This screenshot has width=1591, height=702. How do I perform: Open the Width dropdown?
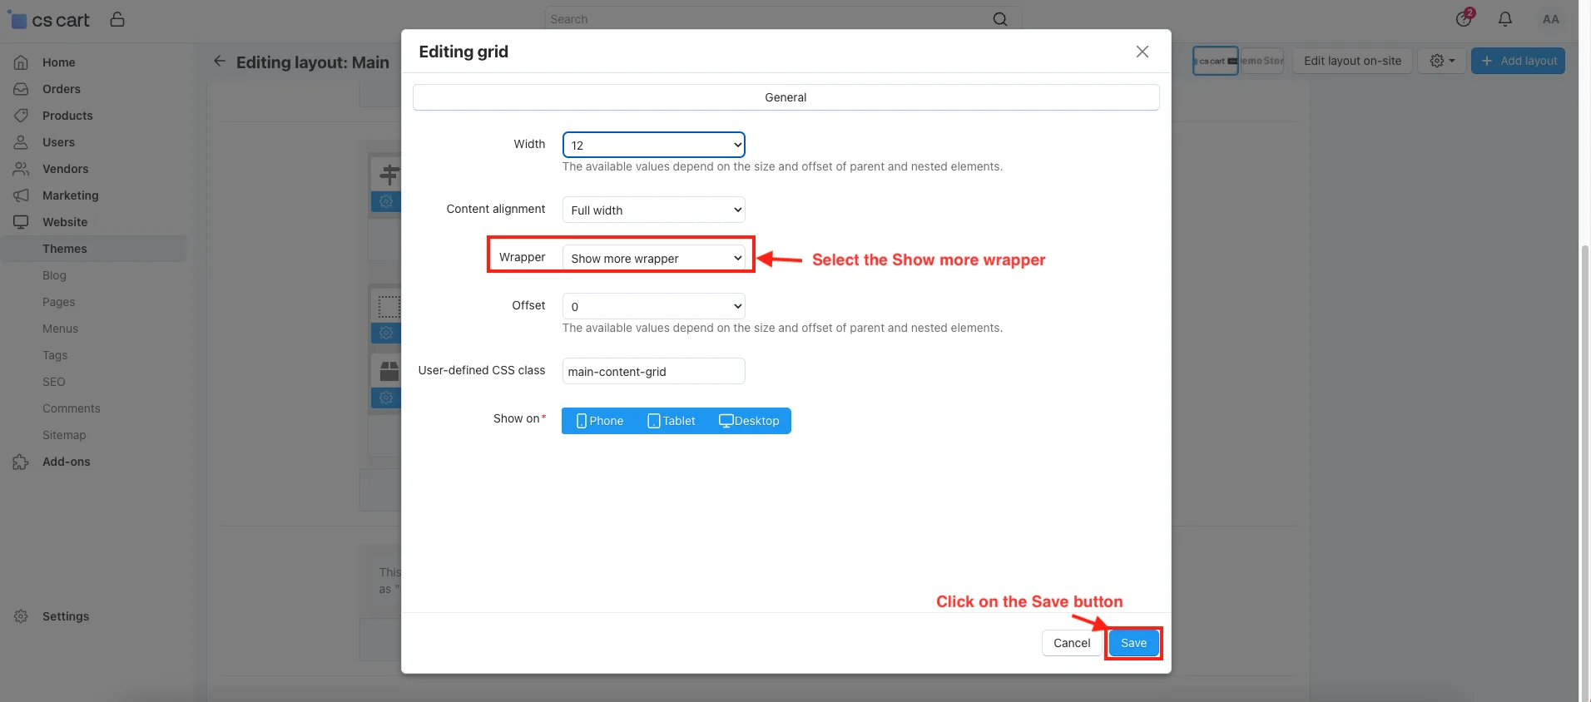(654, 145)
